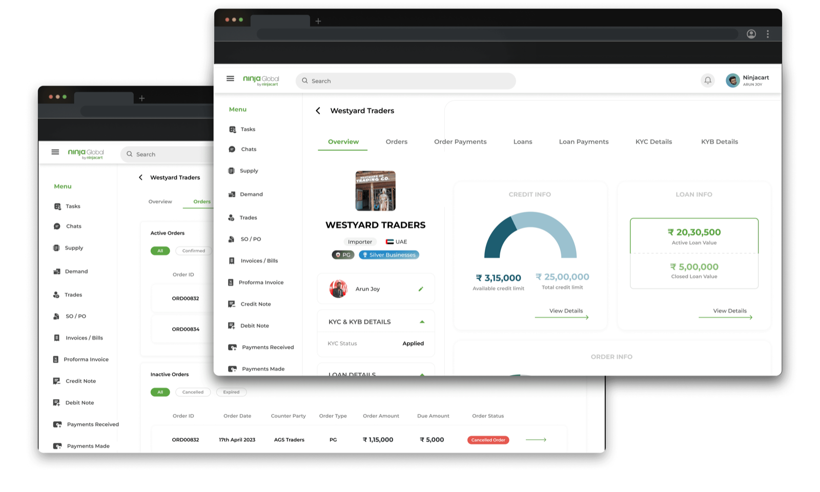Image resolution: width=820 pixels, height=492 pixels.
Task: Open Chats icon in back window sidebar
Action: pyautogui.click(x=57, y=226)
